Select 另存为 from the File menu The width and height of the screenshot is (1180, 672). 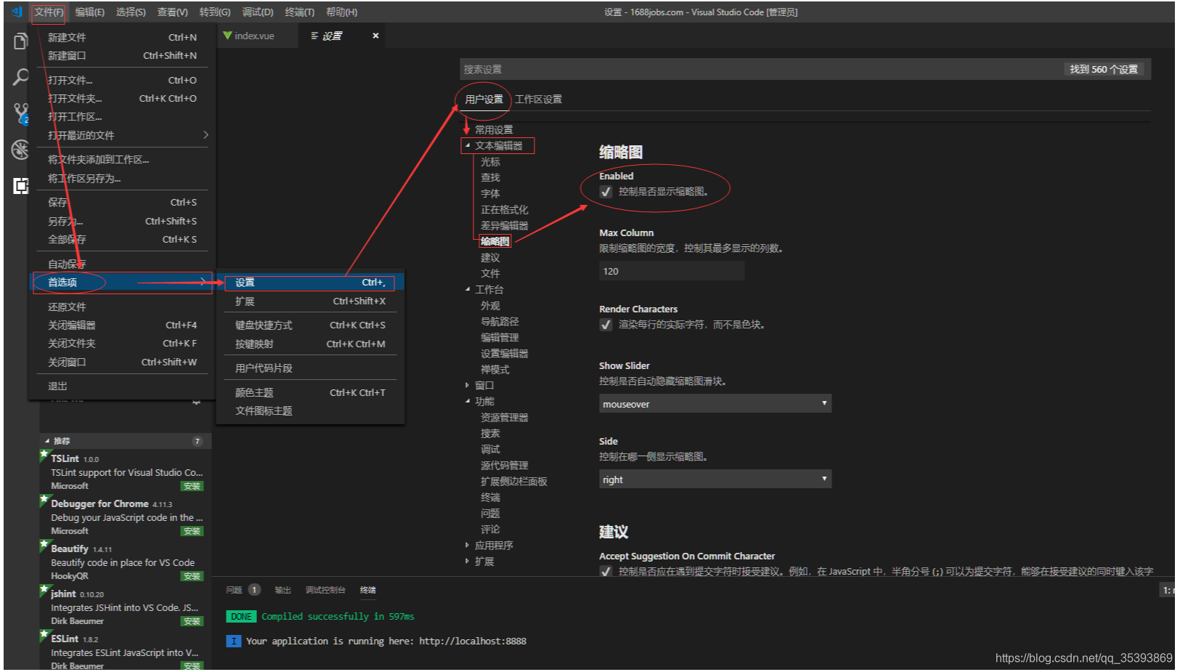click(122, 221)
